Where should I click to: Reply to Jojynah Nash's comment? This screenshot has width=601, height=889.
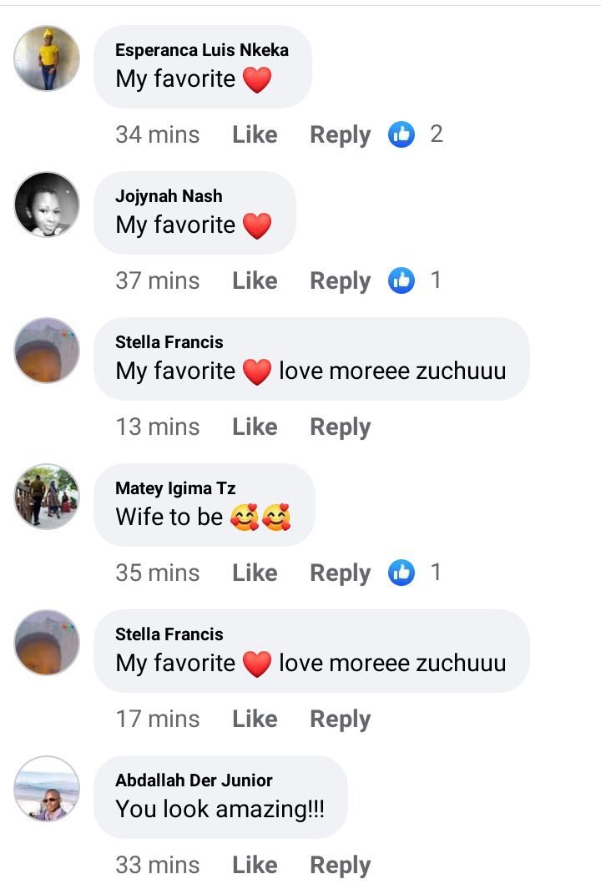point(341,282)
